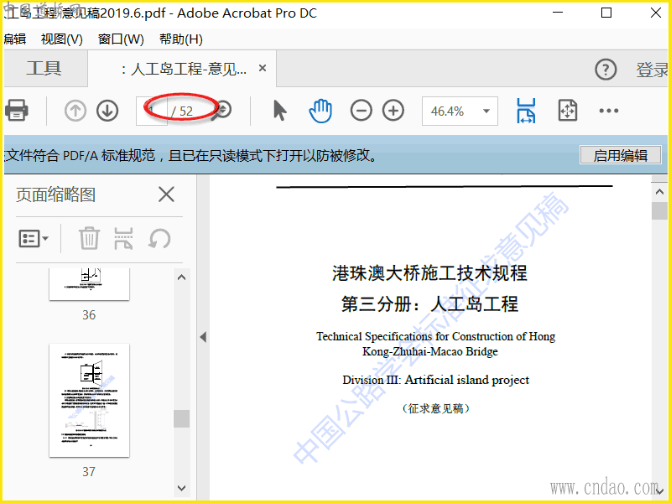Image resolution: width=671 pixels, height=503 pixels.
Task: Close the 页面缩略图 panel
Action: pos(166,194)
